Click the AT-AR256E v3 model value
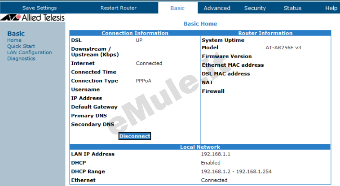The width and height of the screenshot is (340, 186). [283, 48]
